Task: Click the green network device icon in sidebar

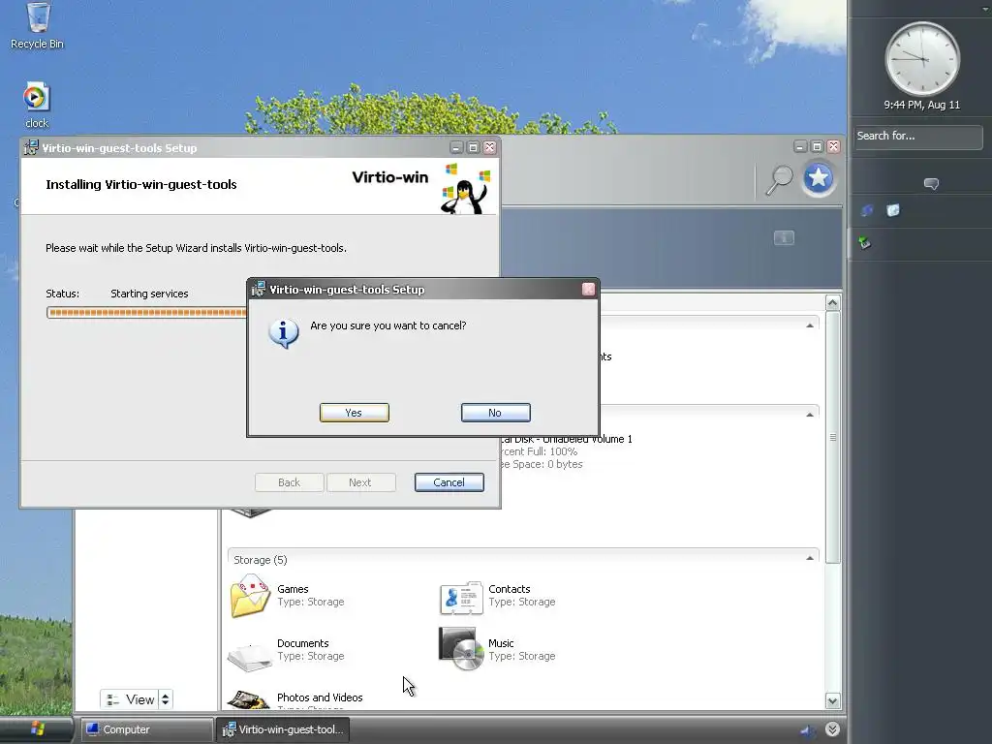Action: [865, 242]
